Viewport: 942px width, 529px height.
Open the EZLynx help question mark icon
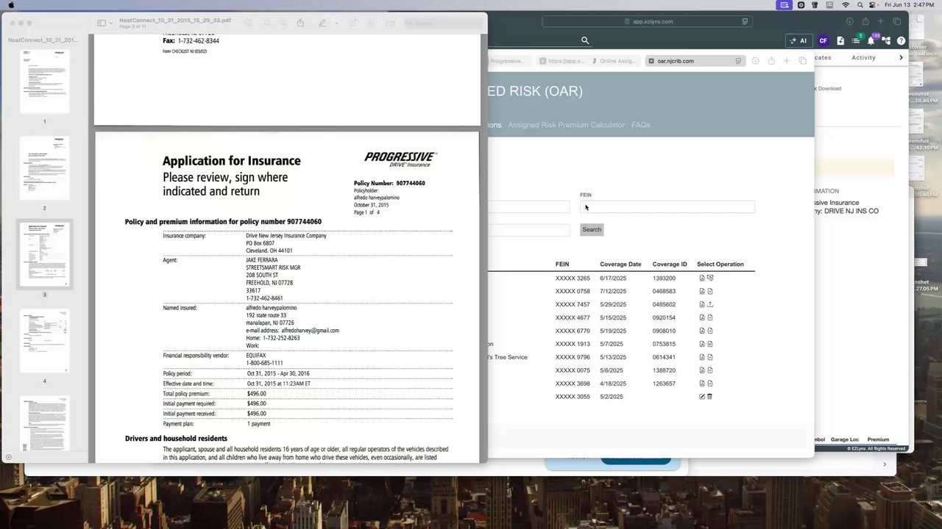click(901, 41)
